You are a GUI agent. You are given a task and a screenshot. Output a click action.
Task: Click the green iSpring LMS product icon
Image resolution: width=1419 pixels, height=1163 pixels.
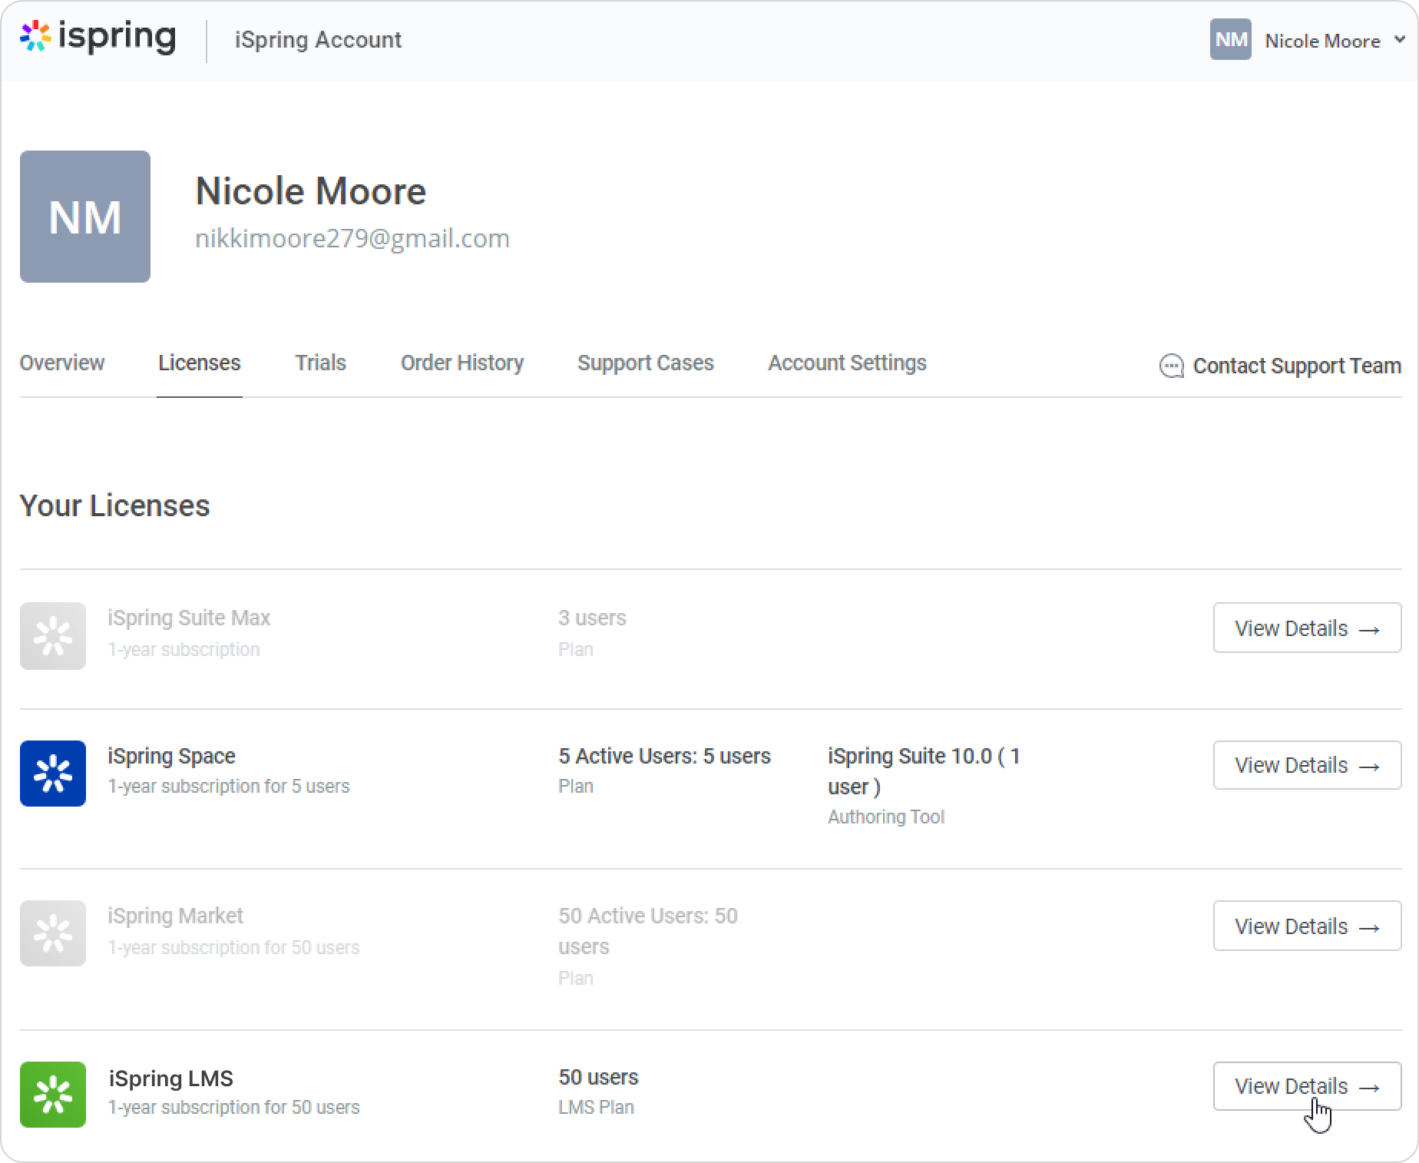click(53, 1095)
